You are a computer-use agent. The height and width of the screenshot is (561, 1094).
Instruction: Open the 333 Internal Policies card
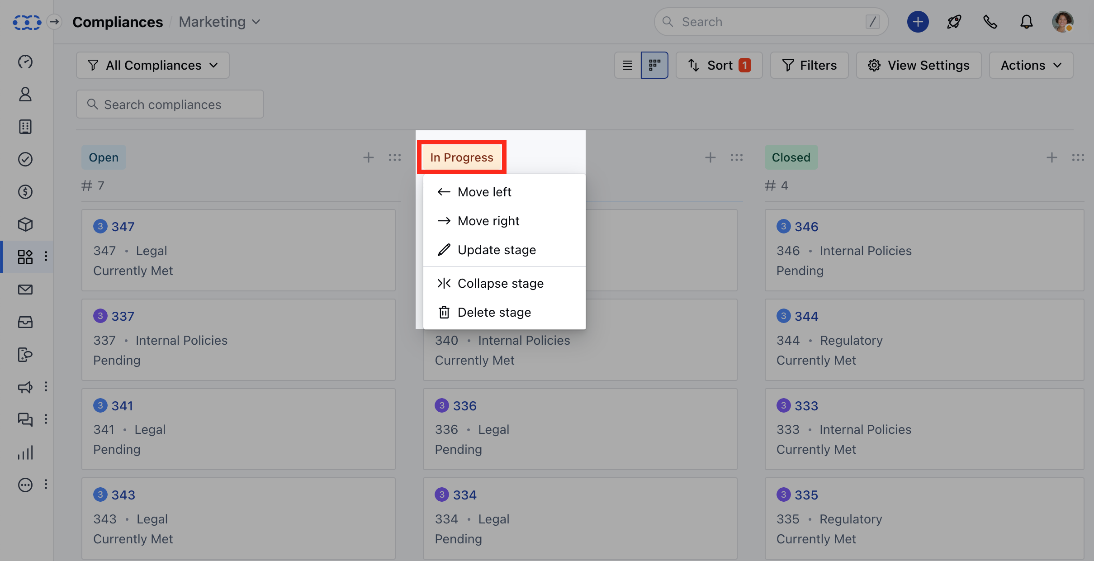coord(924,429)
